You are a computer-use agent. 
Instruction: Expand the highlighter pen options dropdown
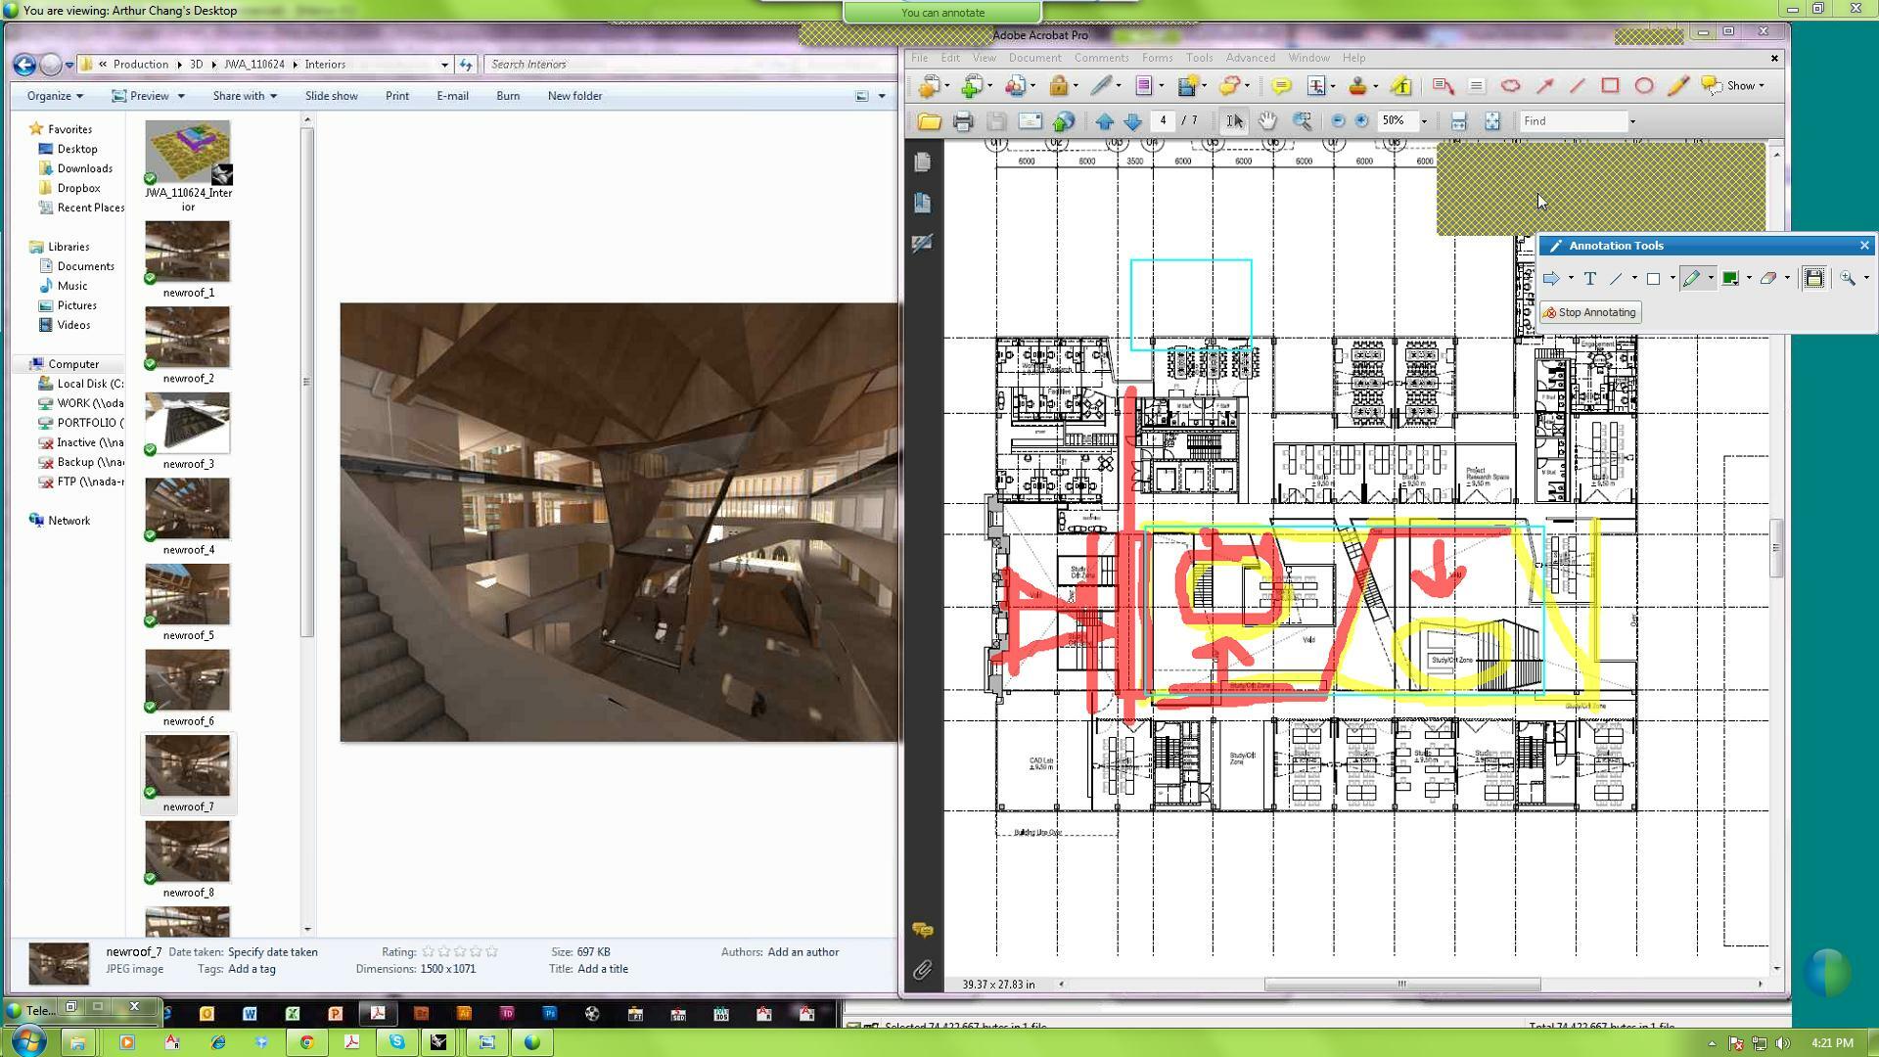(1711, 279)
